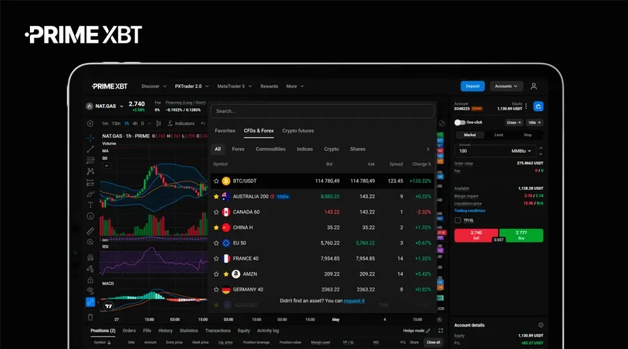Enable the One-click trading switch
This screenshot has width=628, height=349.
pos(460,122)
